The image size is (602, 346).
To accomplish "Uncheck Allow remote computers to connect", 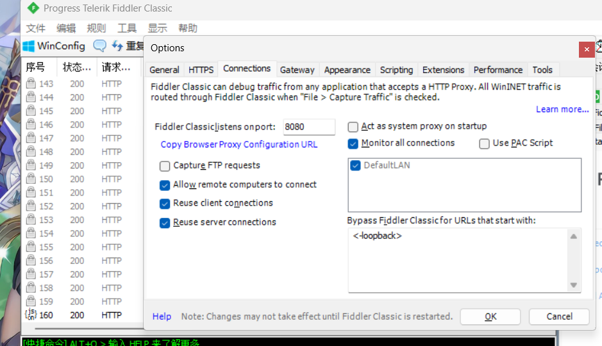I will [165, 185].
